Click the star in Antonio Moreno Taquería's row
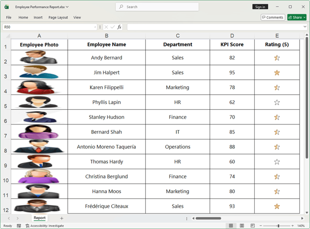 point(277,147)
